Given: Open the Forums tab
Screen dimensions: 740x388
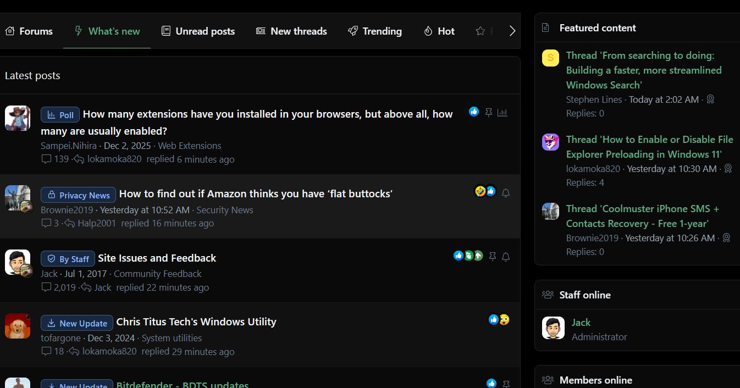Looking at the screenshot, I should (29, 31).
